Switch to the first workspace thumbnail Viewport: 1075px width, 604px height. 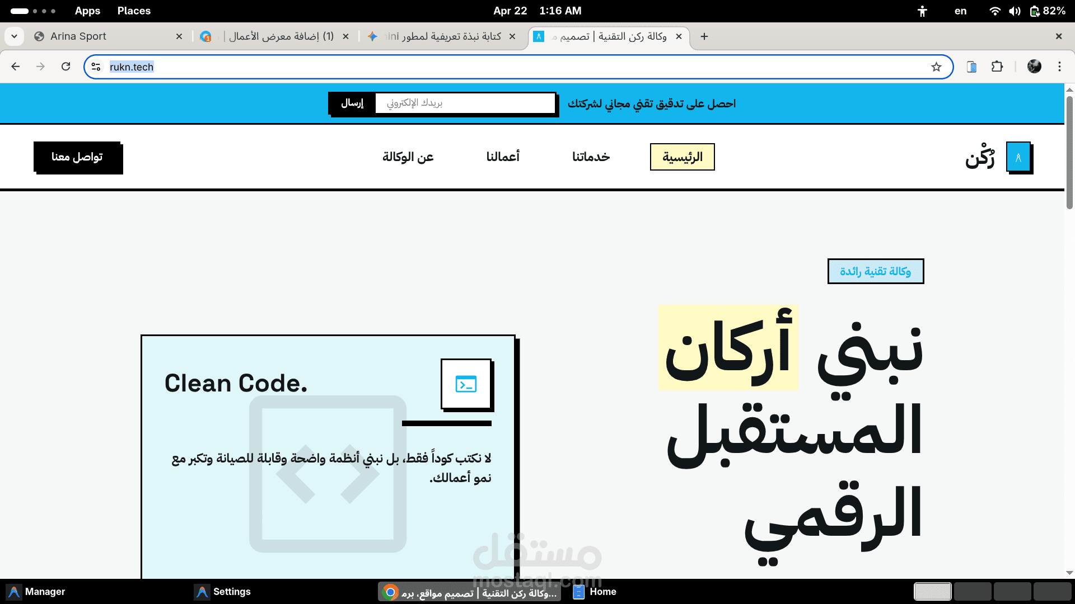(x=932, y=592)
